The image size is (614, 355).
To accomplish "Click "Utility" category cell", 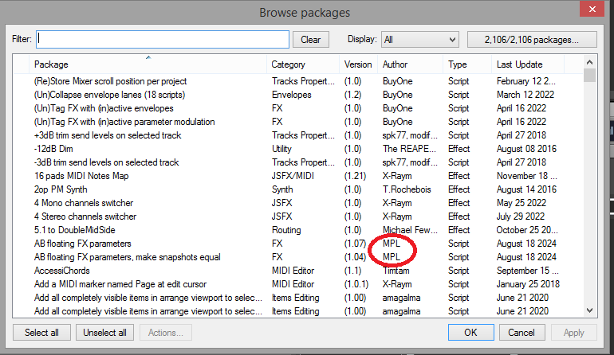I will (x=281, y=149).
